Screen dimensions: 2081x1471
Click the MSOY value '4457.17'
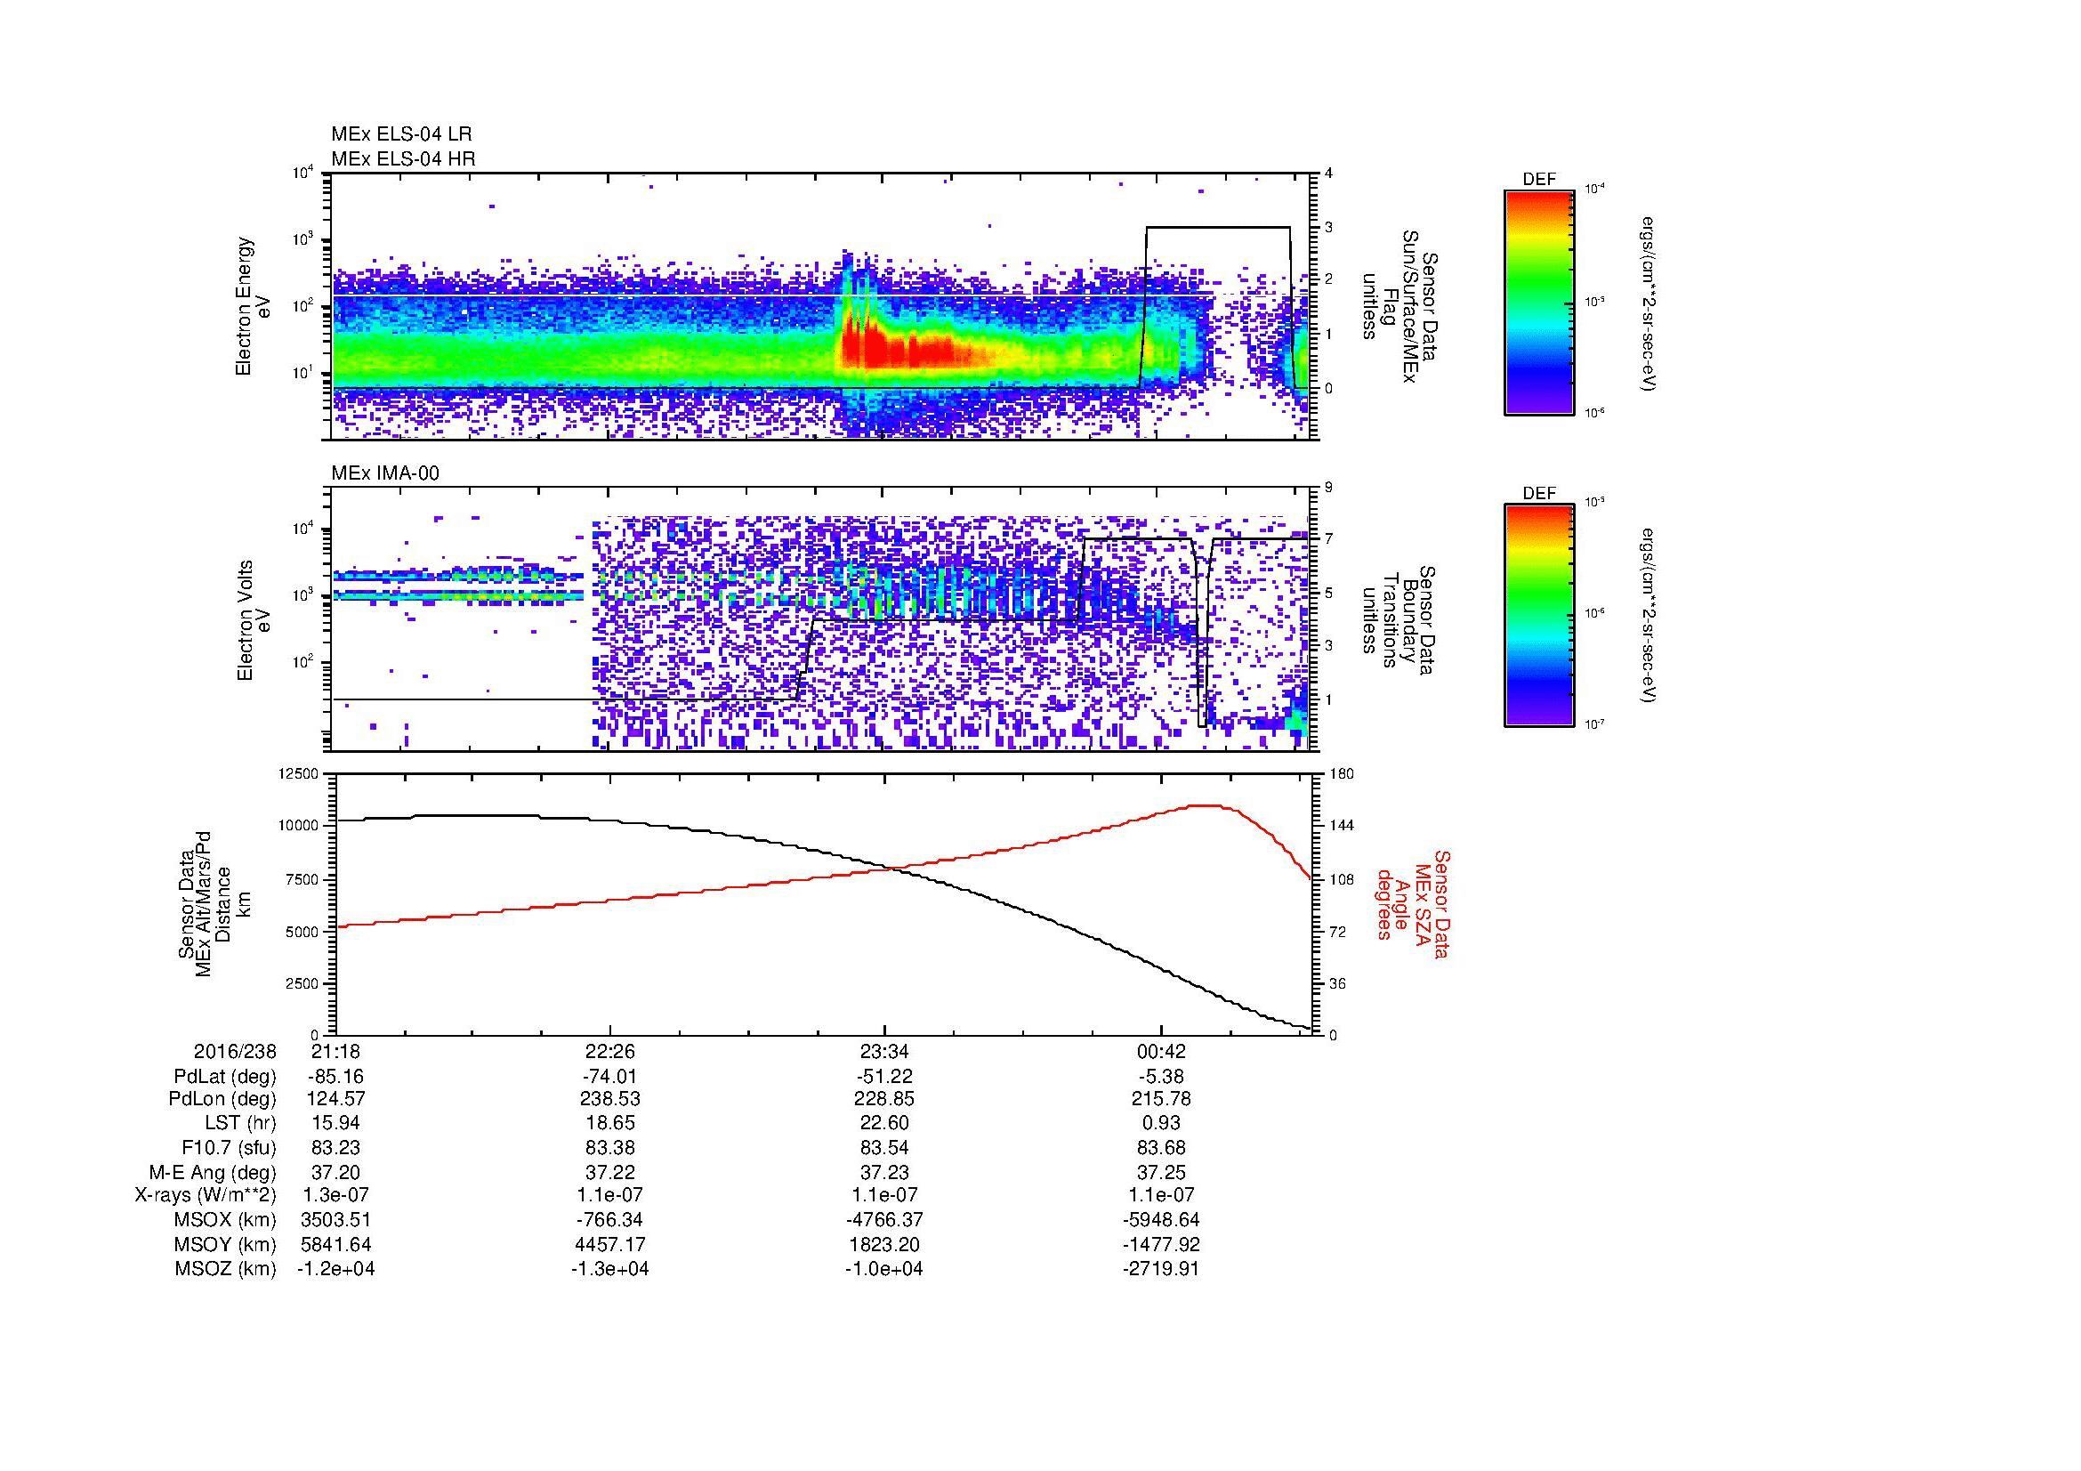610,1244
